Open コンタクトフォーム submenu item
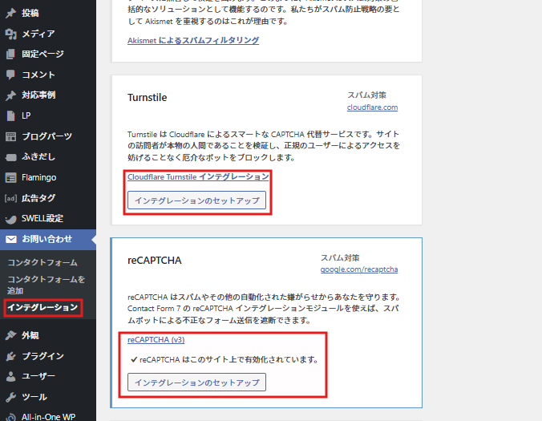 (x=42, y=262)
